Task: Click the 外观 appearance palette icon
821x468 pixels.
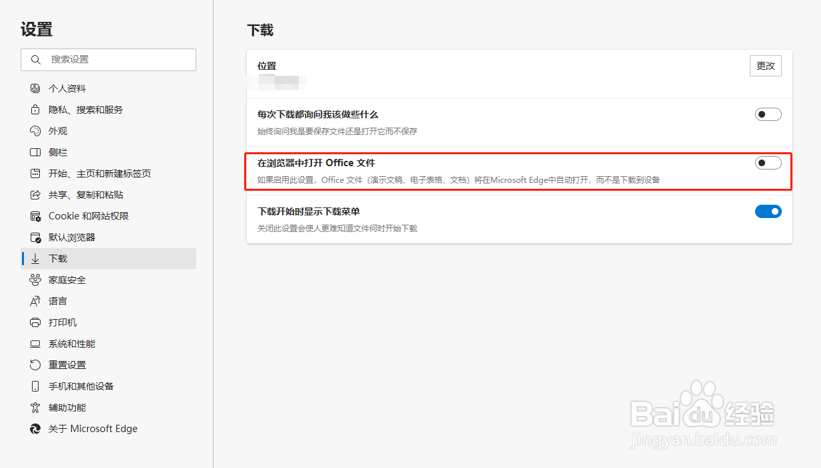Action: click(35, 131)
